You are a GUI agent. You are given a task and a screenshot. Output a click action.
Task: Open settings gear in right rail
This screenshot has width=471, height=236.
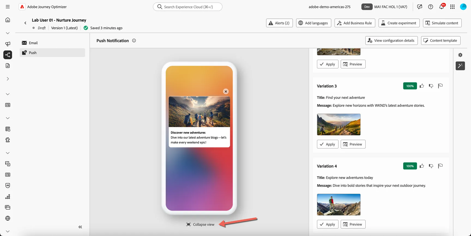pyautogui.click(x=460, y=55)
